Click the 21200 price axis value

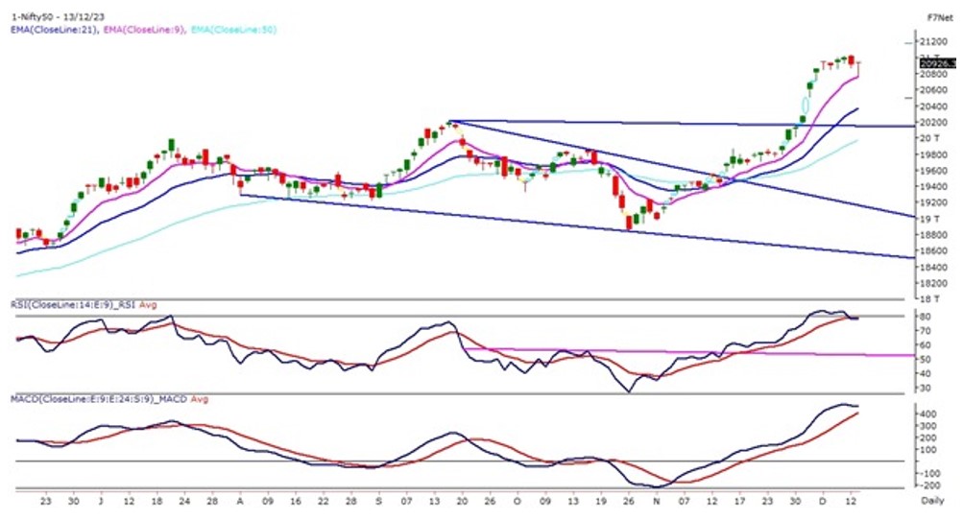931,42
